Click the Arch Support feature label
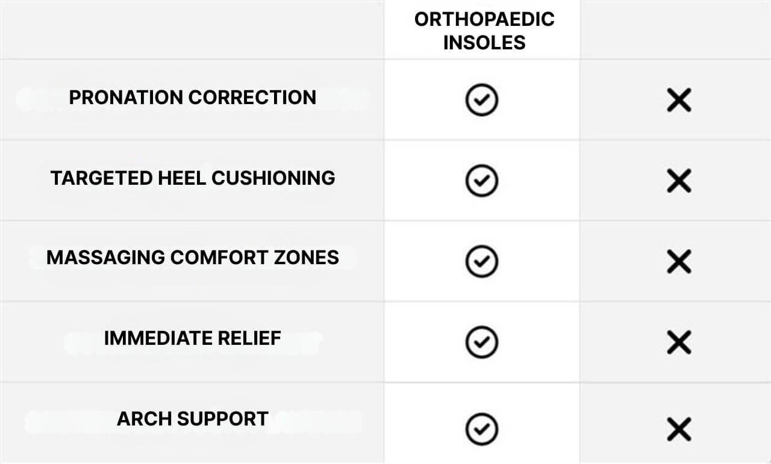 click(193, 419)
